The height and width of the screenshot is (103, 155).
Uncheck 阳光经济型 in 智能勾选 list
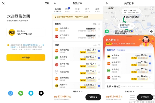point(150,64)
